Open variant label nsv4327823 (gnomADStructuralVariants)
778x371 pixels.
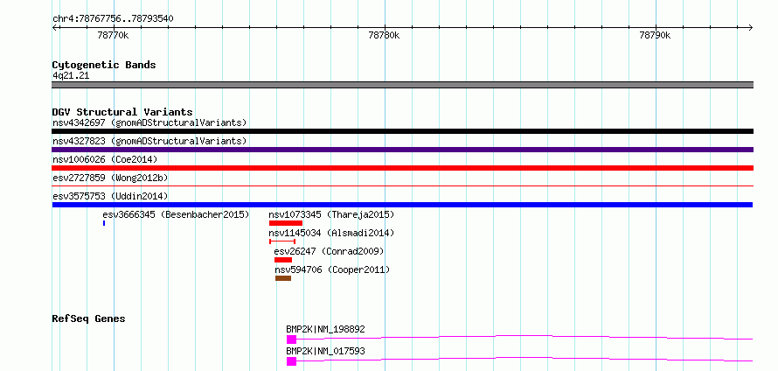click(x=149, y=141)
